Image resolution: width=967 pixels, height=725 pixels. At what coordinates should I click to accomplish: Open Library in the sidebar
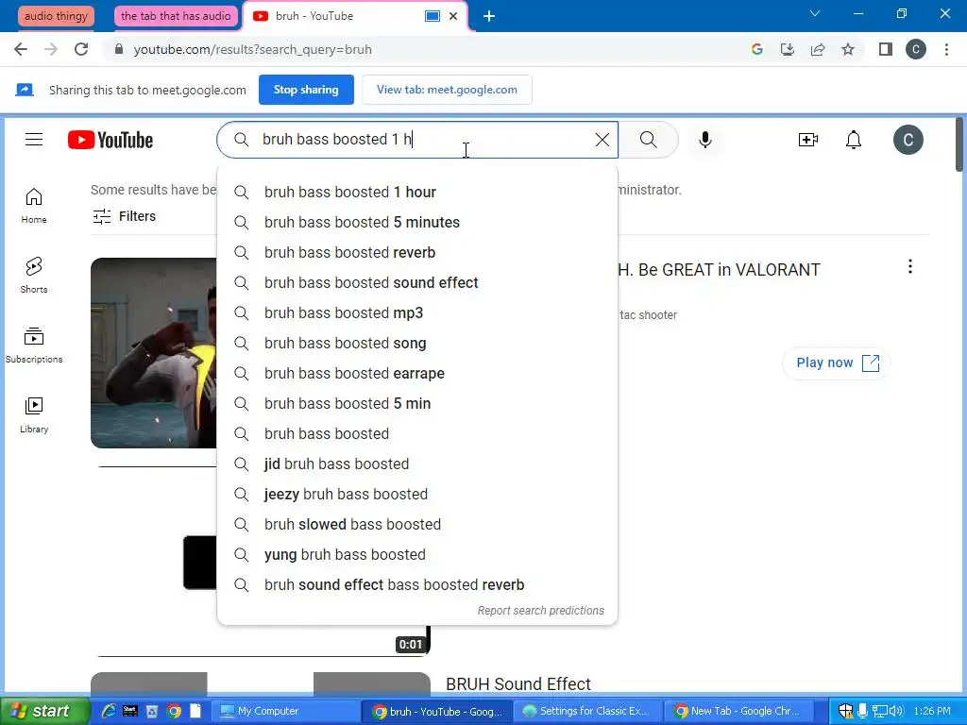pyautogui.click(x=34, y=415)
